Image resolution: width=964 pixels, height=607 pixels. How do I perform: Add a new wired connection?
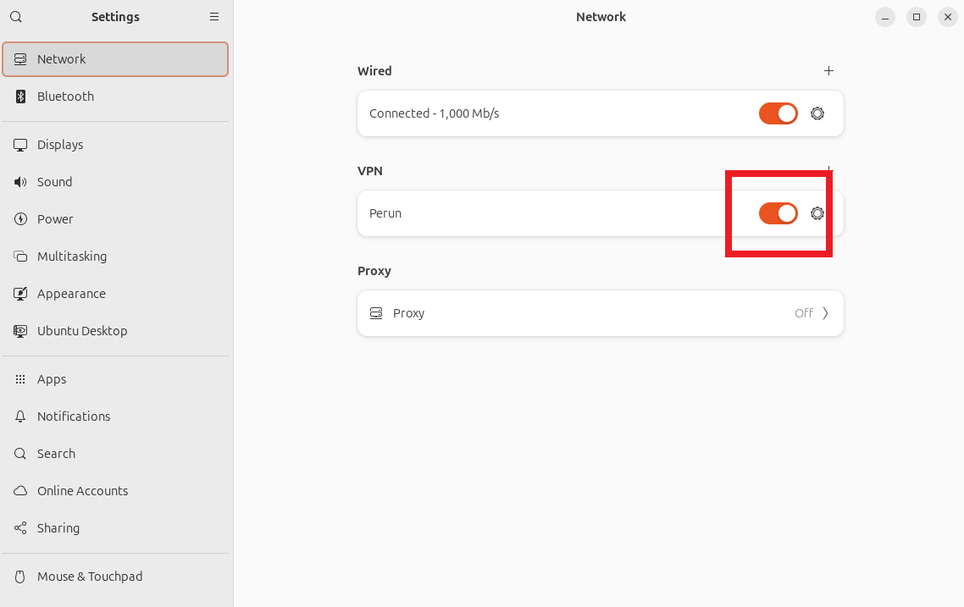828,70
